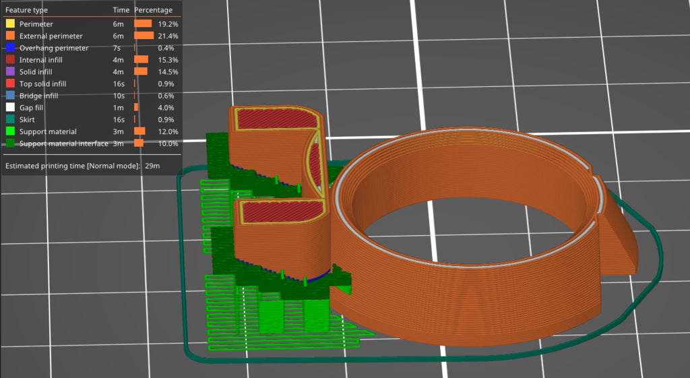Click the 29m estimated print time value
Image resolution: width=690 pixels, height=378 pixels.
pos(152,166)
